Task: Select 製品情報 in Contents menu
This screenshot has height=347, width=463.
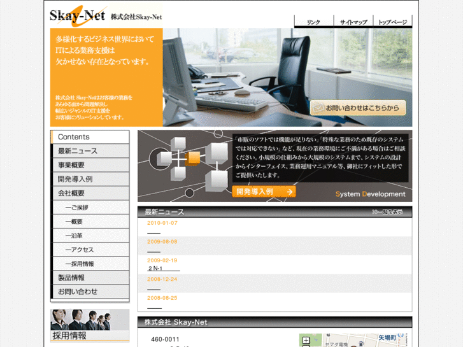Action: coord(90,278)
